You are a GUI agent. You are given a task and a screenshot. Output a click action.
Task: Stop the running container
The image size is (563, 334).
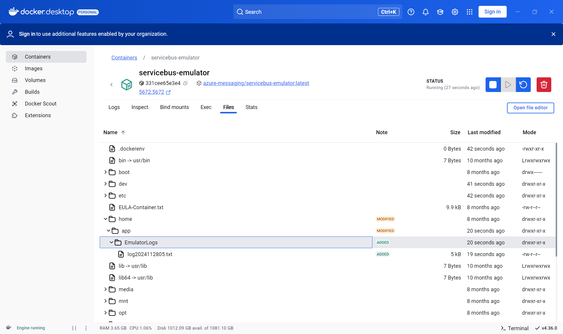(x=493, y=85)
